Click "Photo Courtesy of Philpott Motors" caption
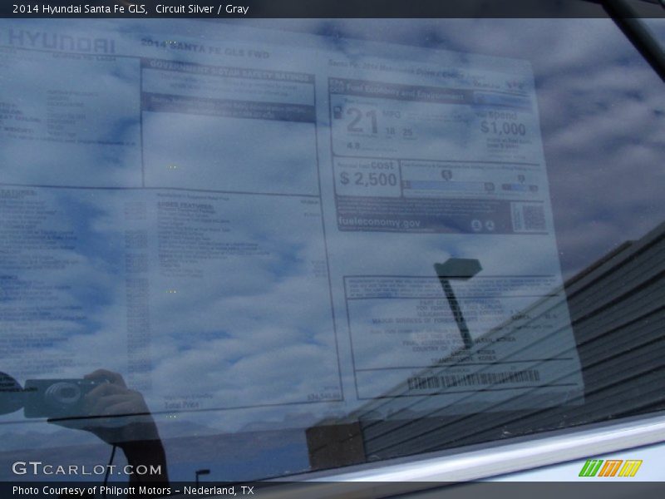665x499 pixels. pyautogui.click(x=91, y=491)
